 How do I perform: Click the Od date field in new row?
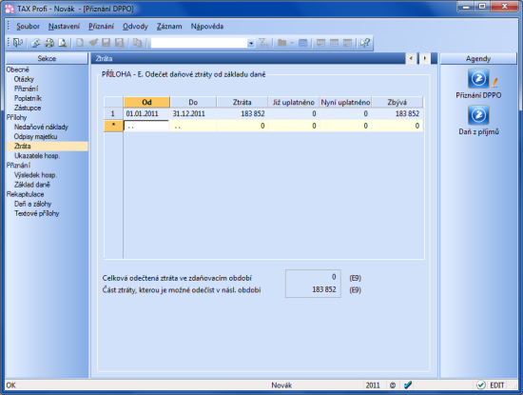146,126
